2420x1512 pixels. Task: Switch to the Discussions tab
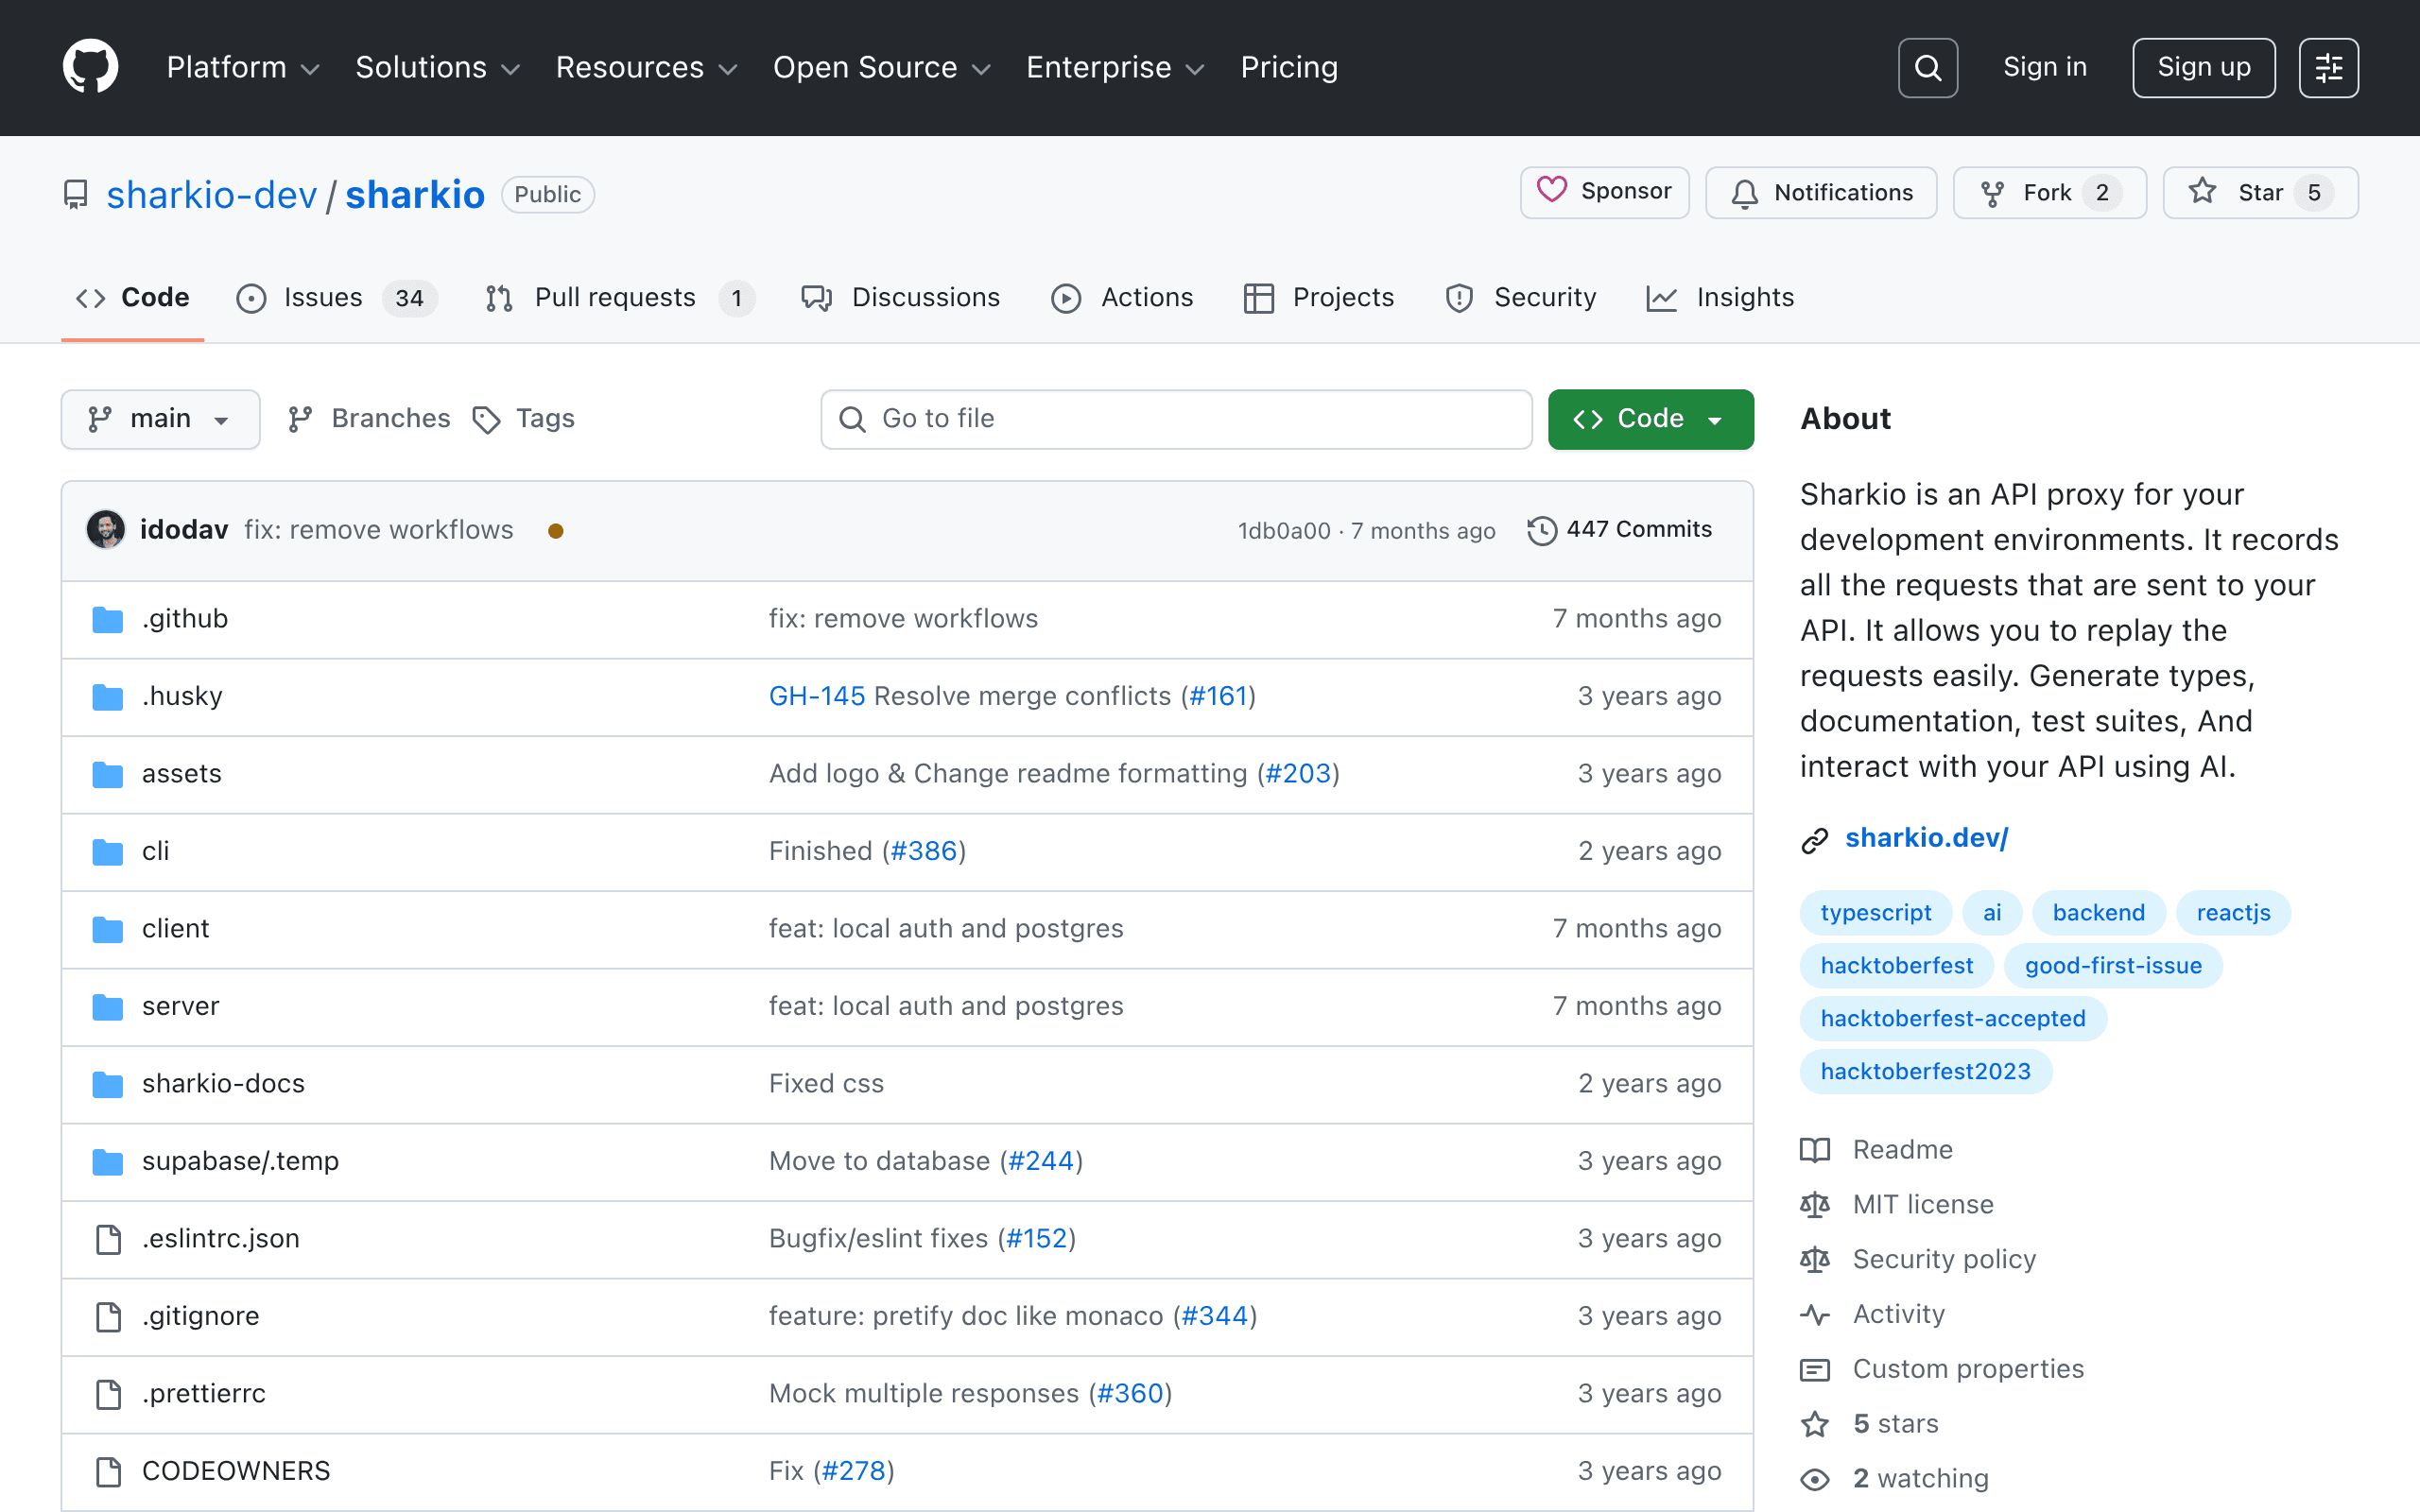pos(901,298)
